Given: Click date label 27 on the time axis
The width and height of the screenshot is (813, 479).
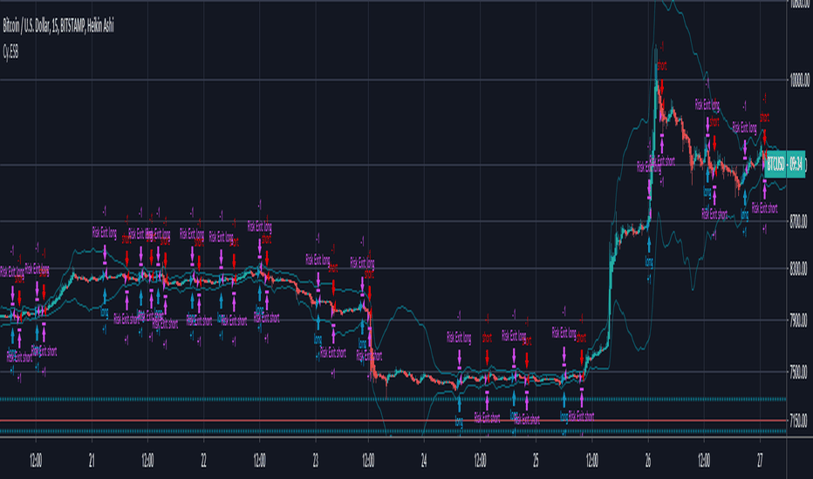Looking at the screenshot, I should (760, 461).
